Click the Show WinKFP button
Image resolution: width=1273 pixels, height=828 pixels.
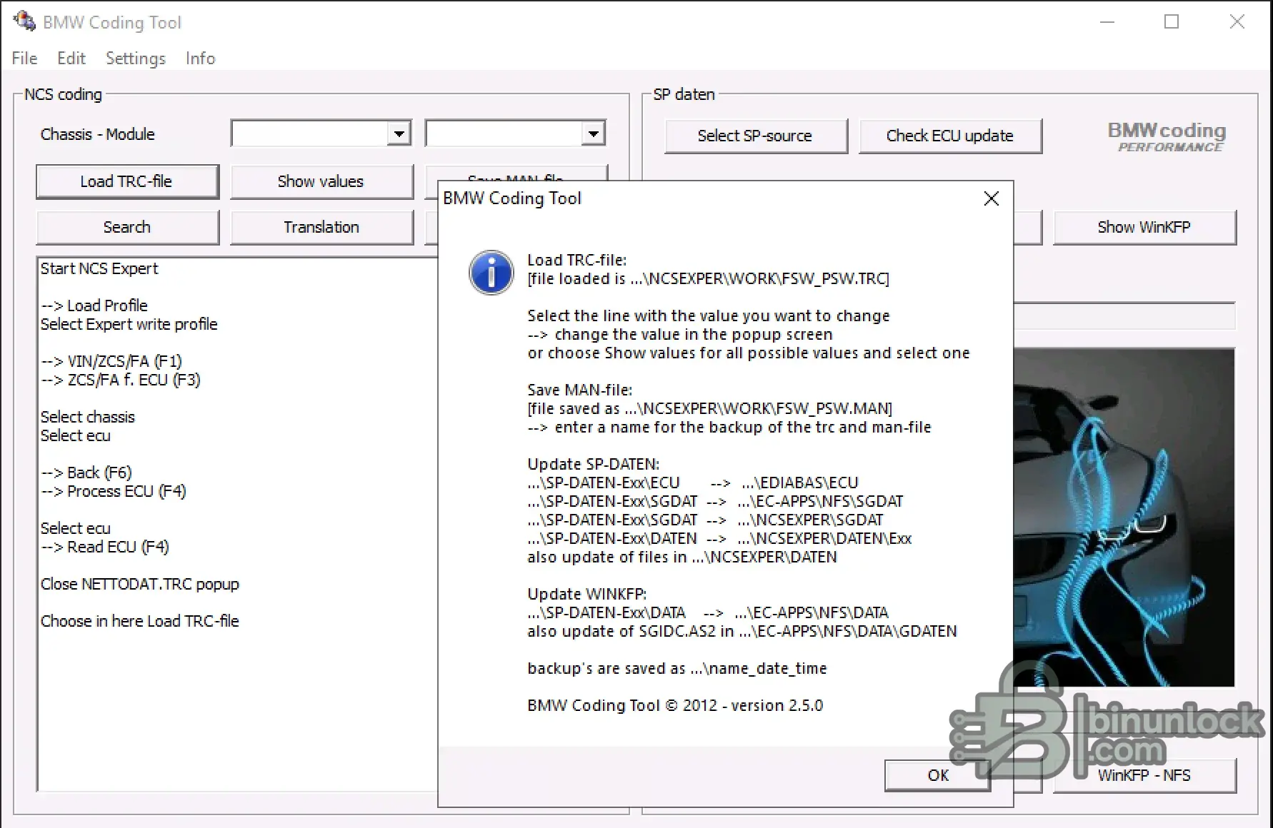click(1144, 227)
